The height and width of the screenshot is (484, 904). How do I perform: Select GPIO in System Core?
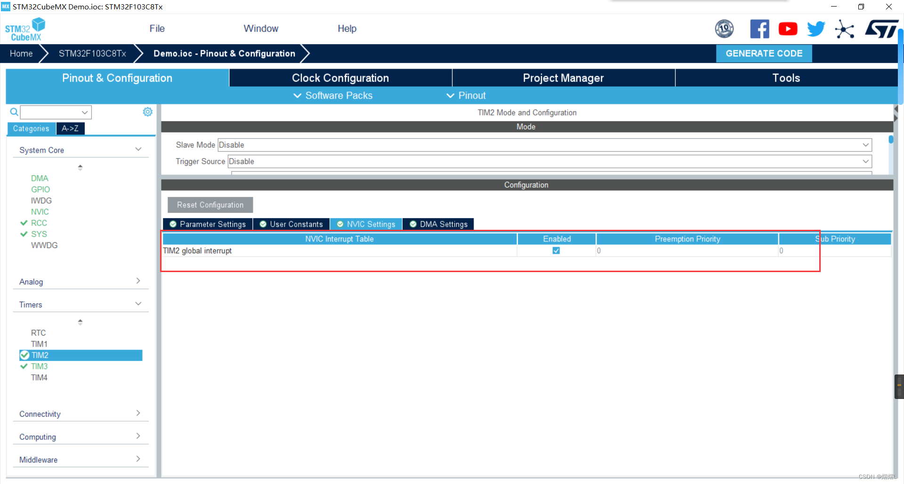pos(40,189)
